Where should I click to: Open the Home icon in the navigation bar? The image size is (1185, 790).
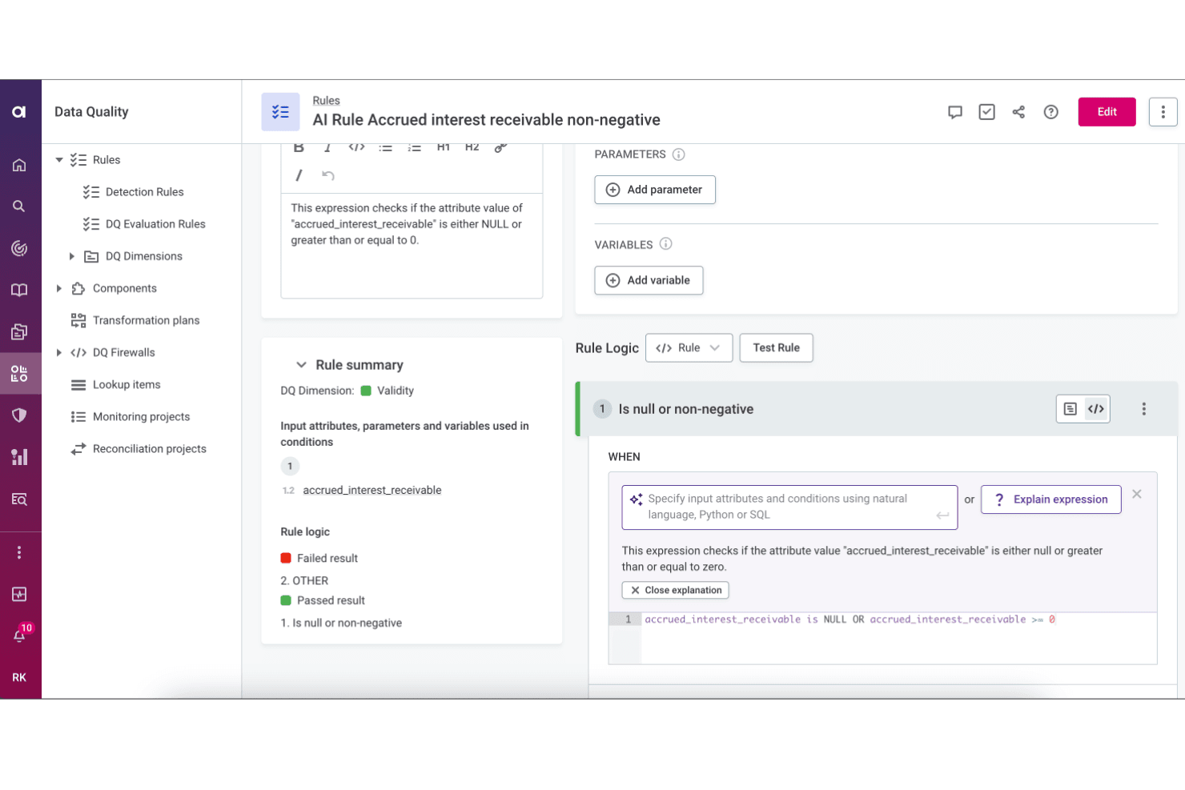point(19,165)
